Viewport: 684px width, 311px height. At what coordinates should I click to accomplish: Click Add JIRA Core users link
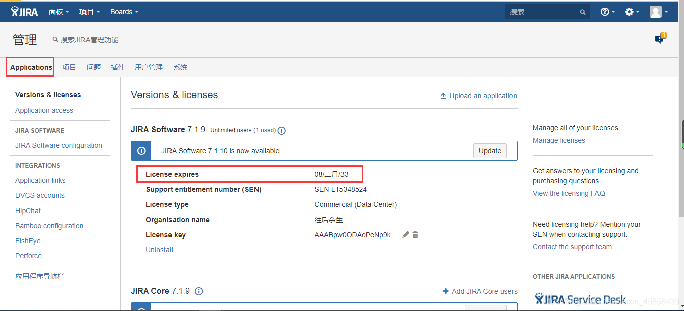coord(484,291)
